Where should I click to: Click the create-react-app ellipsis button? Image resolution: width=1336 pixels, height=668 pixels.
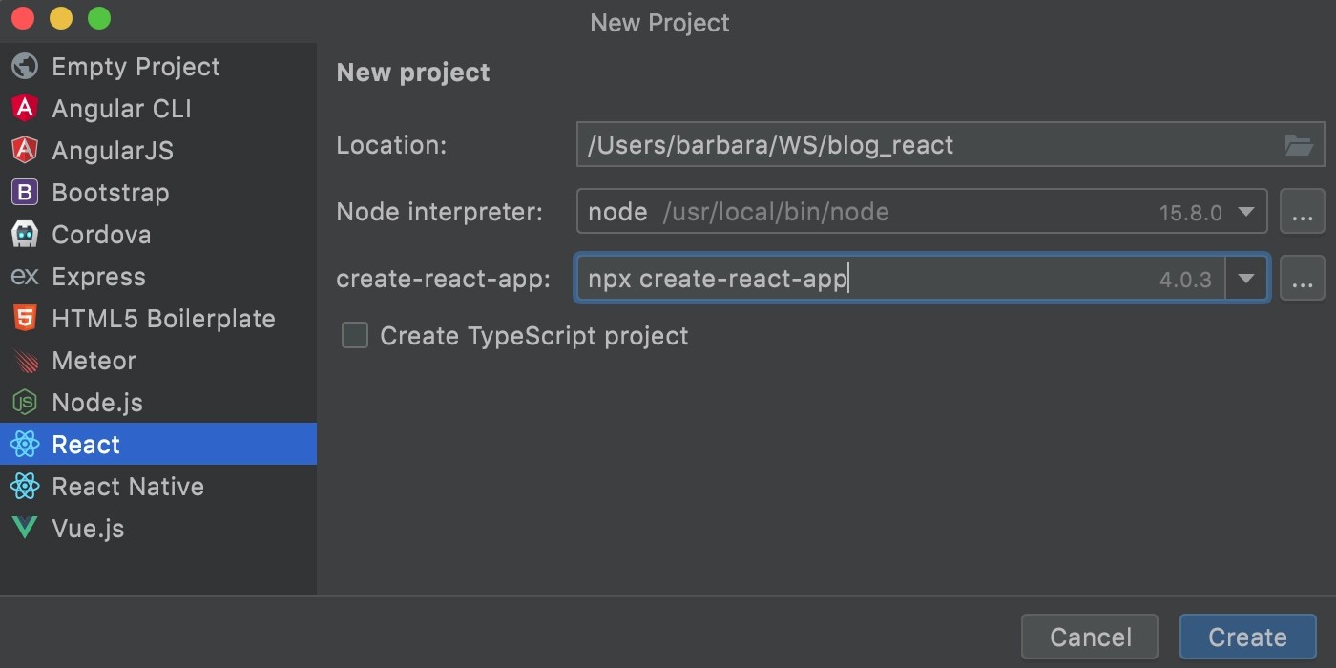1302,279
